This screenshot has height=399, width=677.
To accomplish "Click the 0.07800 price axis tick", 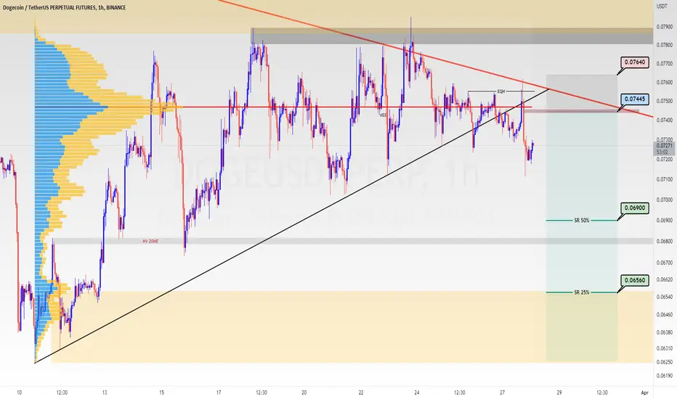I will (x=664, y=45).
